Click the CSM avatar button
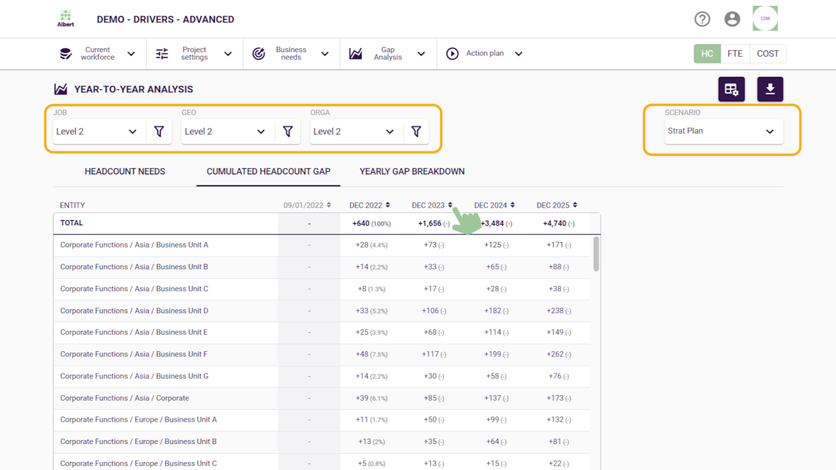Viewport: 836px width, 470px height. [765, 19]
